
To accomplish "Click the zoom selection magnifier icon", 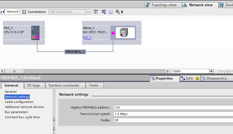I will 118,12.
